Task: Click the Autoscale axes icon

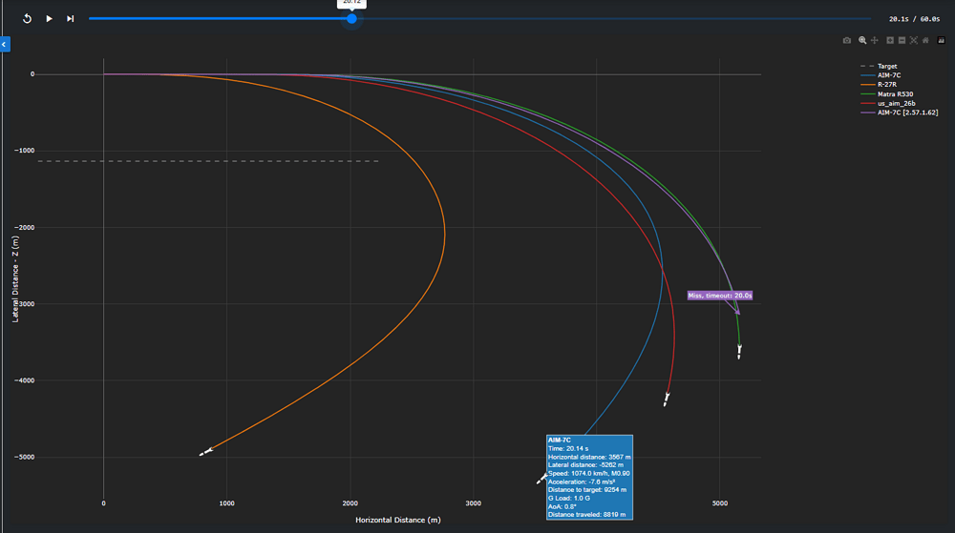Action: [914, 40]
